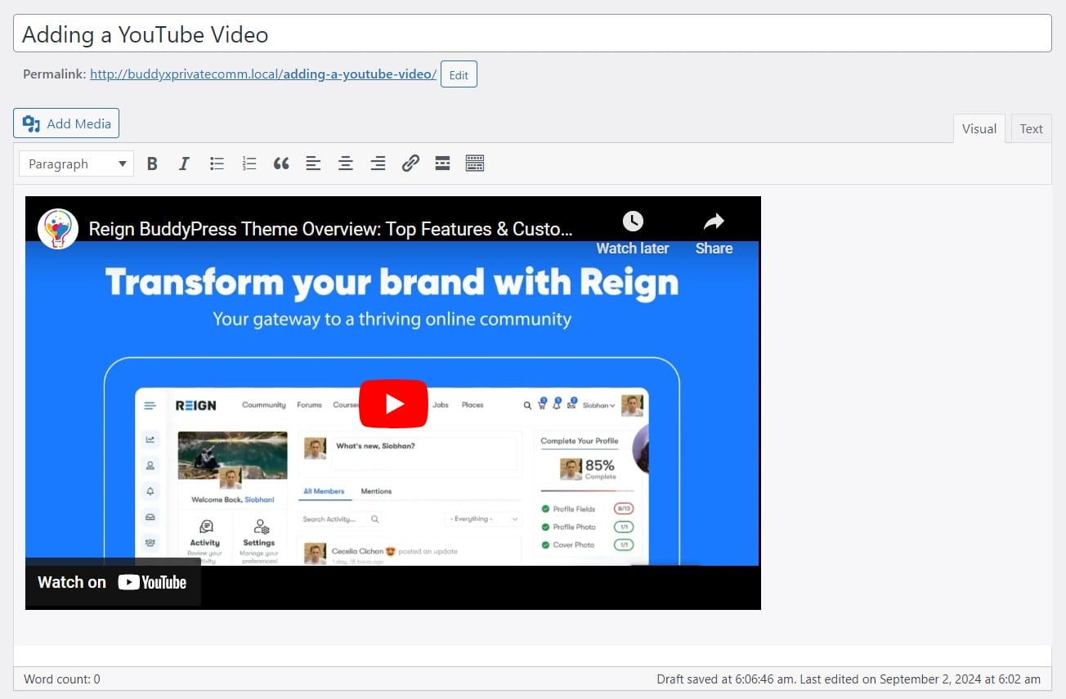This screenshot has height=699, width=1066.
Task: Open the Paragraph format dropdown
Action: [x=77, y=164]
